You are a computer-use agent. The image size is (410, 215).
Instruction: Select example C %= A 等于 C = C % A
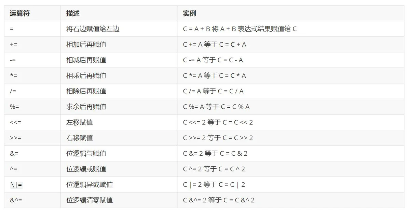(x=216, y=107)
